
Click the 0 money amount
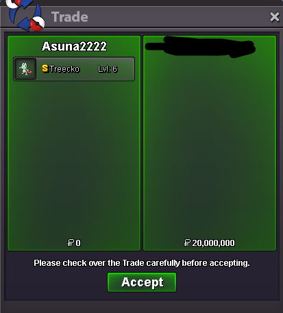click(x=78, y=243)
